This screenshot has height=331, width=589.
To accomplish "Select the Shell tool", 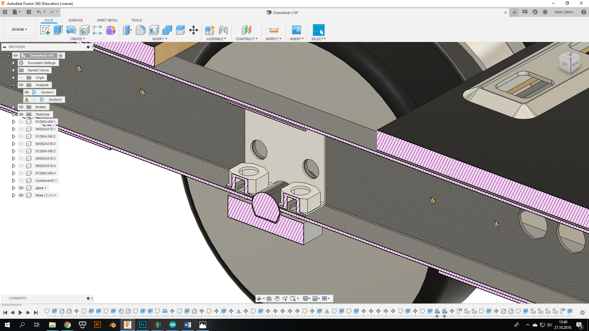I will click(x=154, y=30).
